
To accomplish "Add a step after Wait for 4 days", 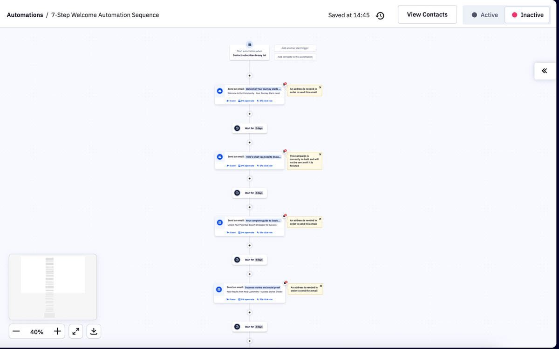I will coord(249,274).
